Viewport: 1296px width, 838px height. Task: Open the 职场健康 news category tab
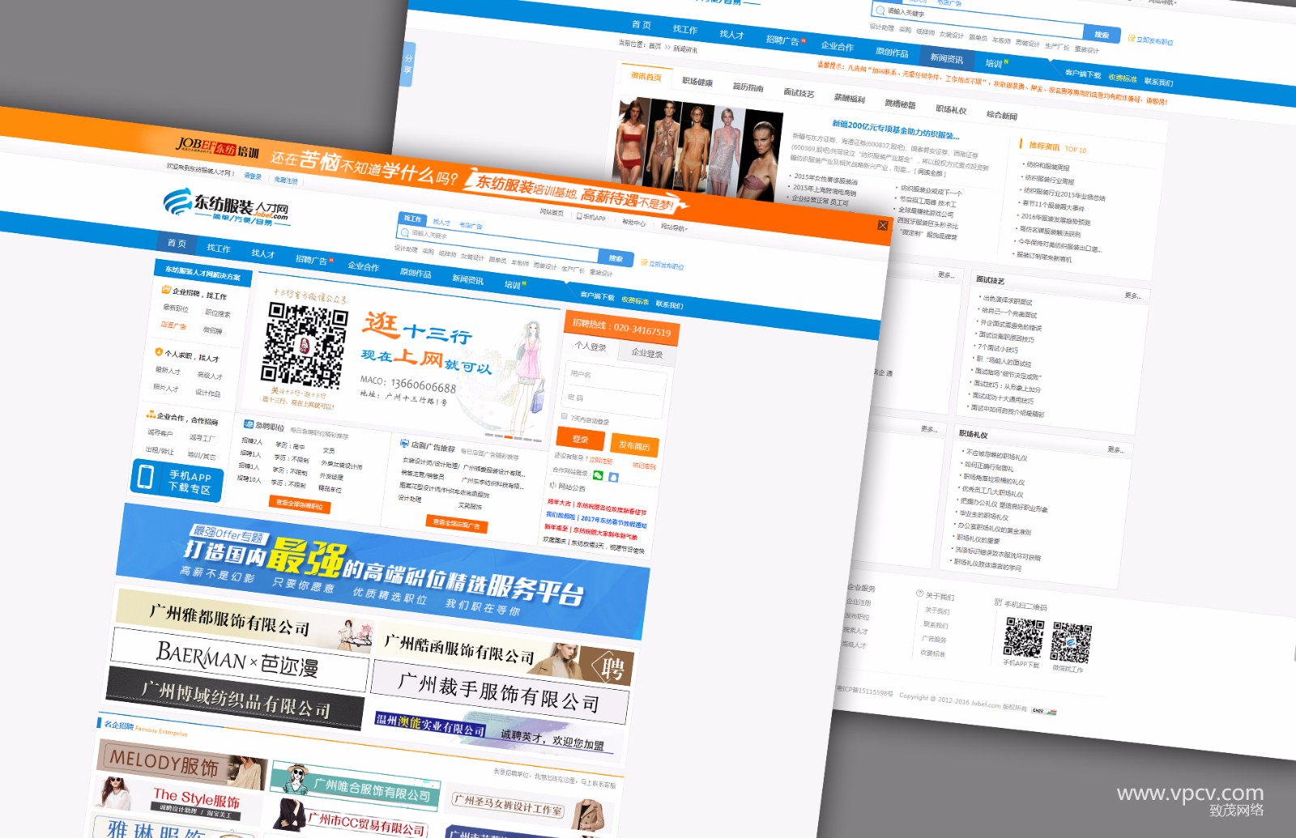click(x=697, y=82)
